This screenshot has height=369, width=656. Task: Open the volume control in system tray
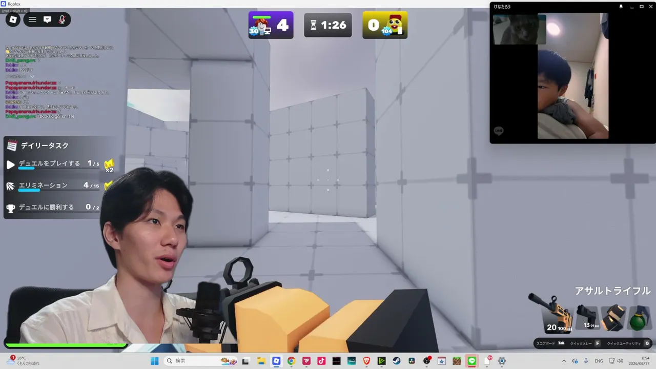click(x=620, y=361)
